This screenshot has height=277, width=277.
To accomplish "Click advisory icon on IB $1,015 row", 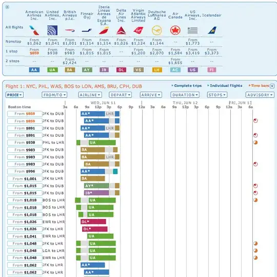I will click(255, 193).
